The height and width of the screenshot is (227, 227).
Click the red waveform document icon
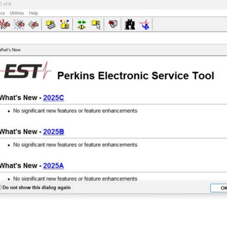[x=112, y=24]
